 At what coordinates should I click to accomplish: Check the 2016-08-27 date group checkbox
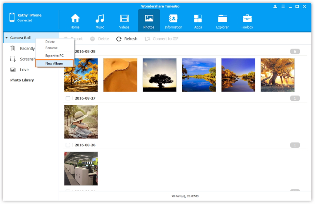point(68,98)
